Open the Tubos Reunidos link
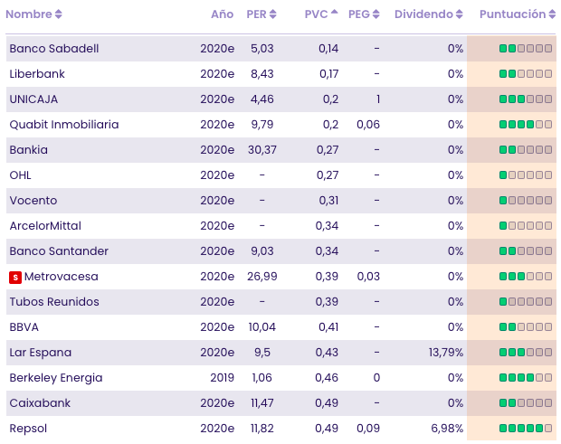This screenshot has width=561, height=444. click(54, 301)
